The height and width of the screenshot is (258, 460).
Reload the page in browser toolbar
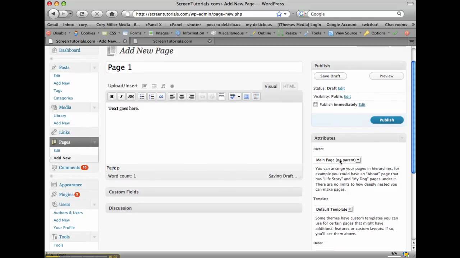82,14
